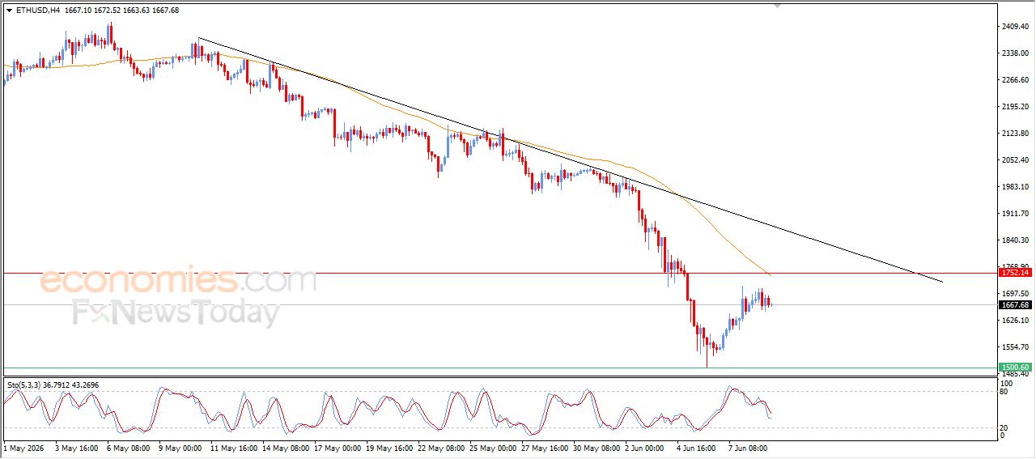Click the small triangle beside ETHUSD,H4

pos(9,11)
